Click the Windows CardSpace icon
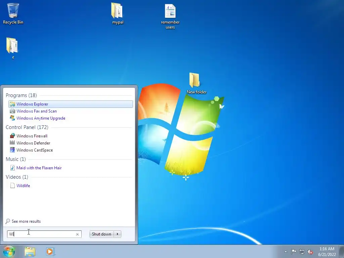The image size is (344, 258). (12, 150)
